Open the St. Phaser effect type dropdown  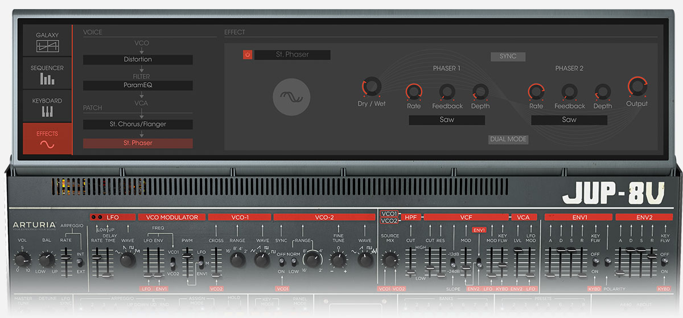click(292, 55)
